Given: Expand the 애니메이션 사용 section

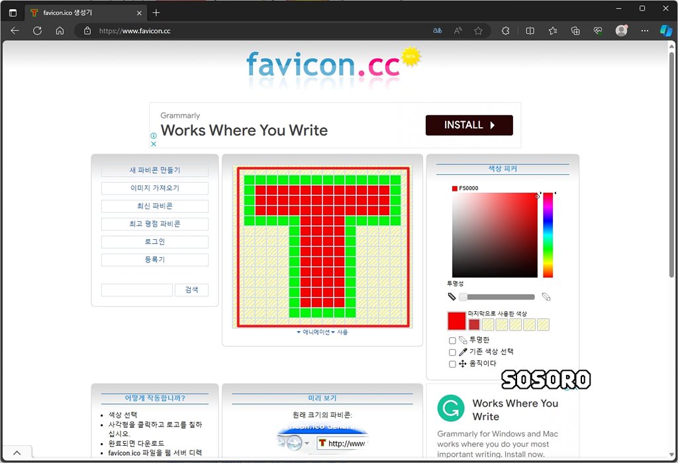Looking at the screenshot, I should [x=322, y=333].
